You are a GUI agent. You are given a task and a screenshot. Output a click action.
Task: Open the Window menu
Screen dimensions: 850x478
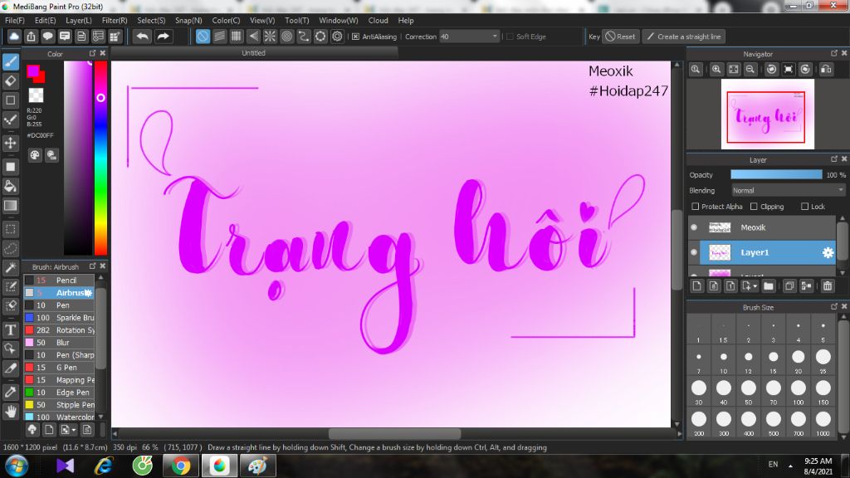pyautogui.click(x=339, y=20)
